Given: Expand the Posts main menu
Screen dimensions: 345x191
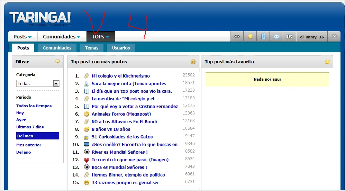Looking at the screenshot, I should [22, 37].
